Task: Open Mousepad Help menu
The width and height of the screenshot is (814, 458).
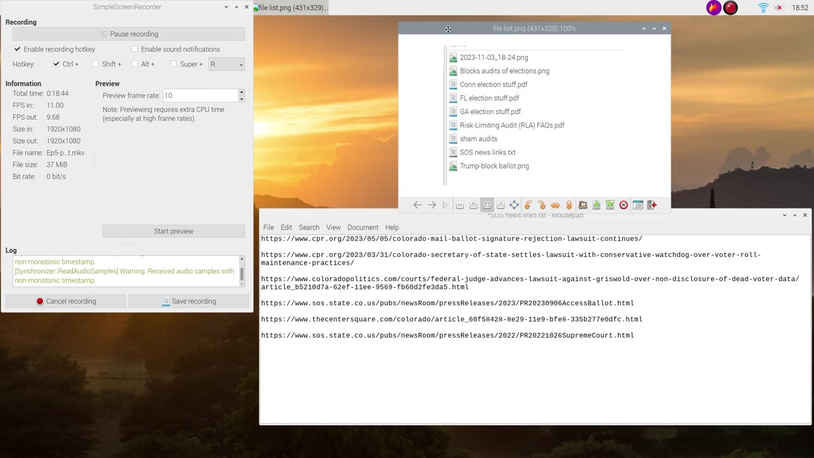Action: tap(392, 227)
